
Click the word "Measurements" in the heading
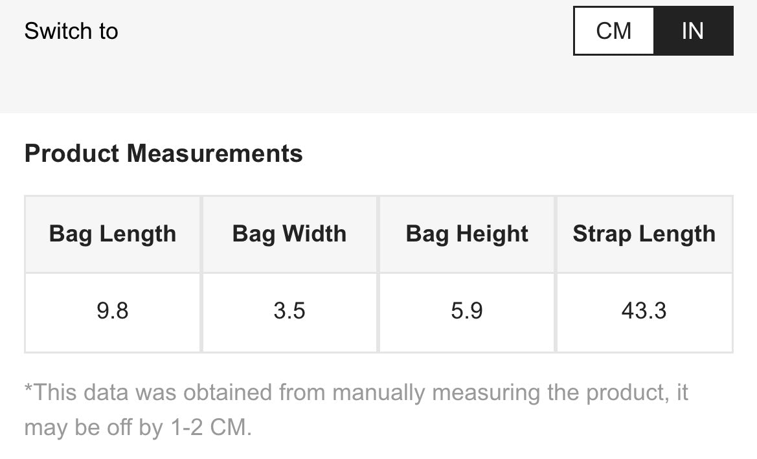point(214,154)
